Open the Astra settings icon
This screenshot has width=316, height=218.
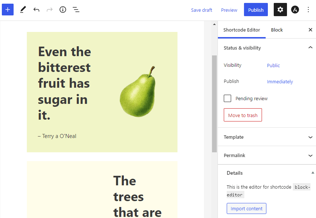(x=295, y=10)
